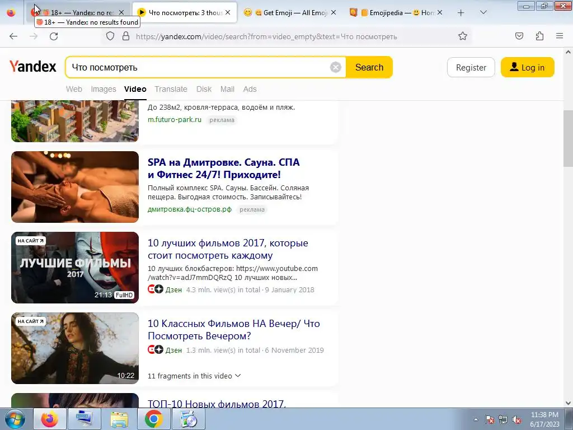Open the futuro-park buildings thumbnail
573x430 pixels.
(x=75, y=121)
